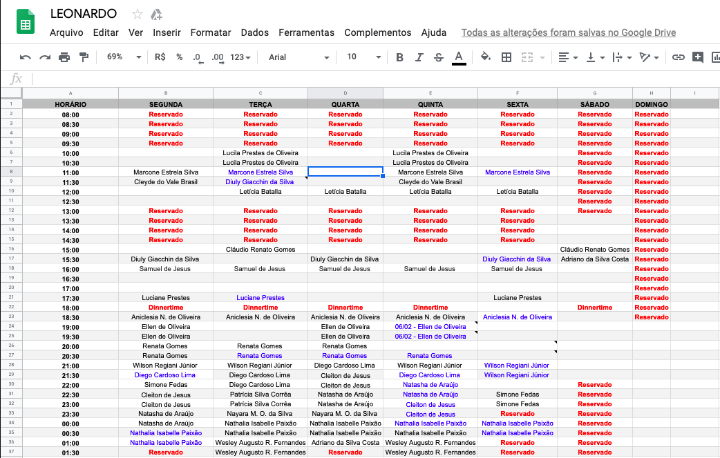
Task: Add a comment using toolbar icon
Action: click(698, 57)
